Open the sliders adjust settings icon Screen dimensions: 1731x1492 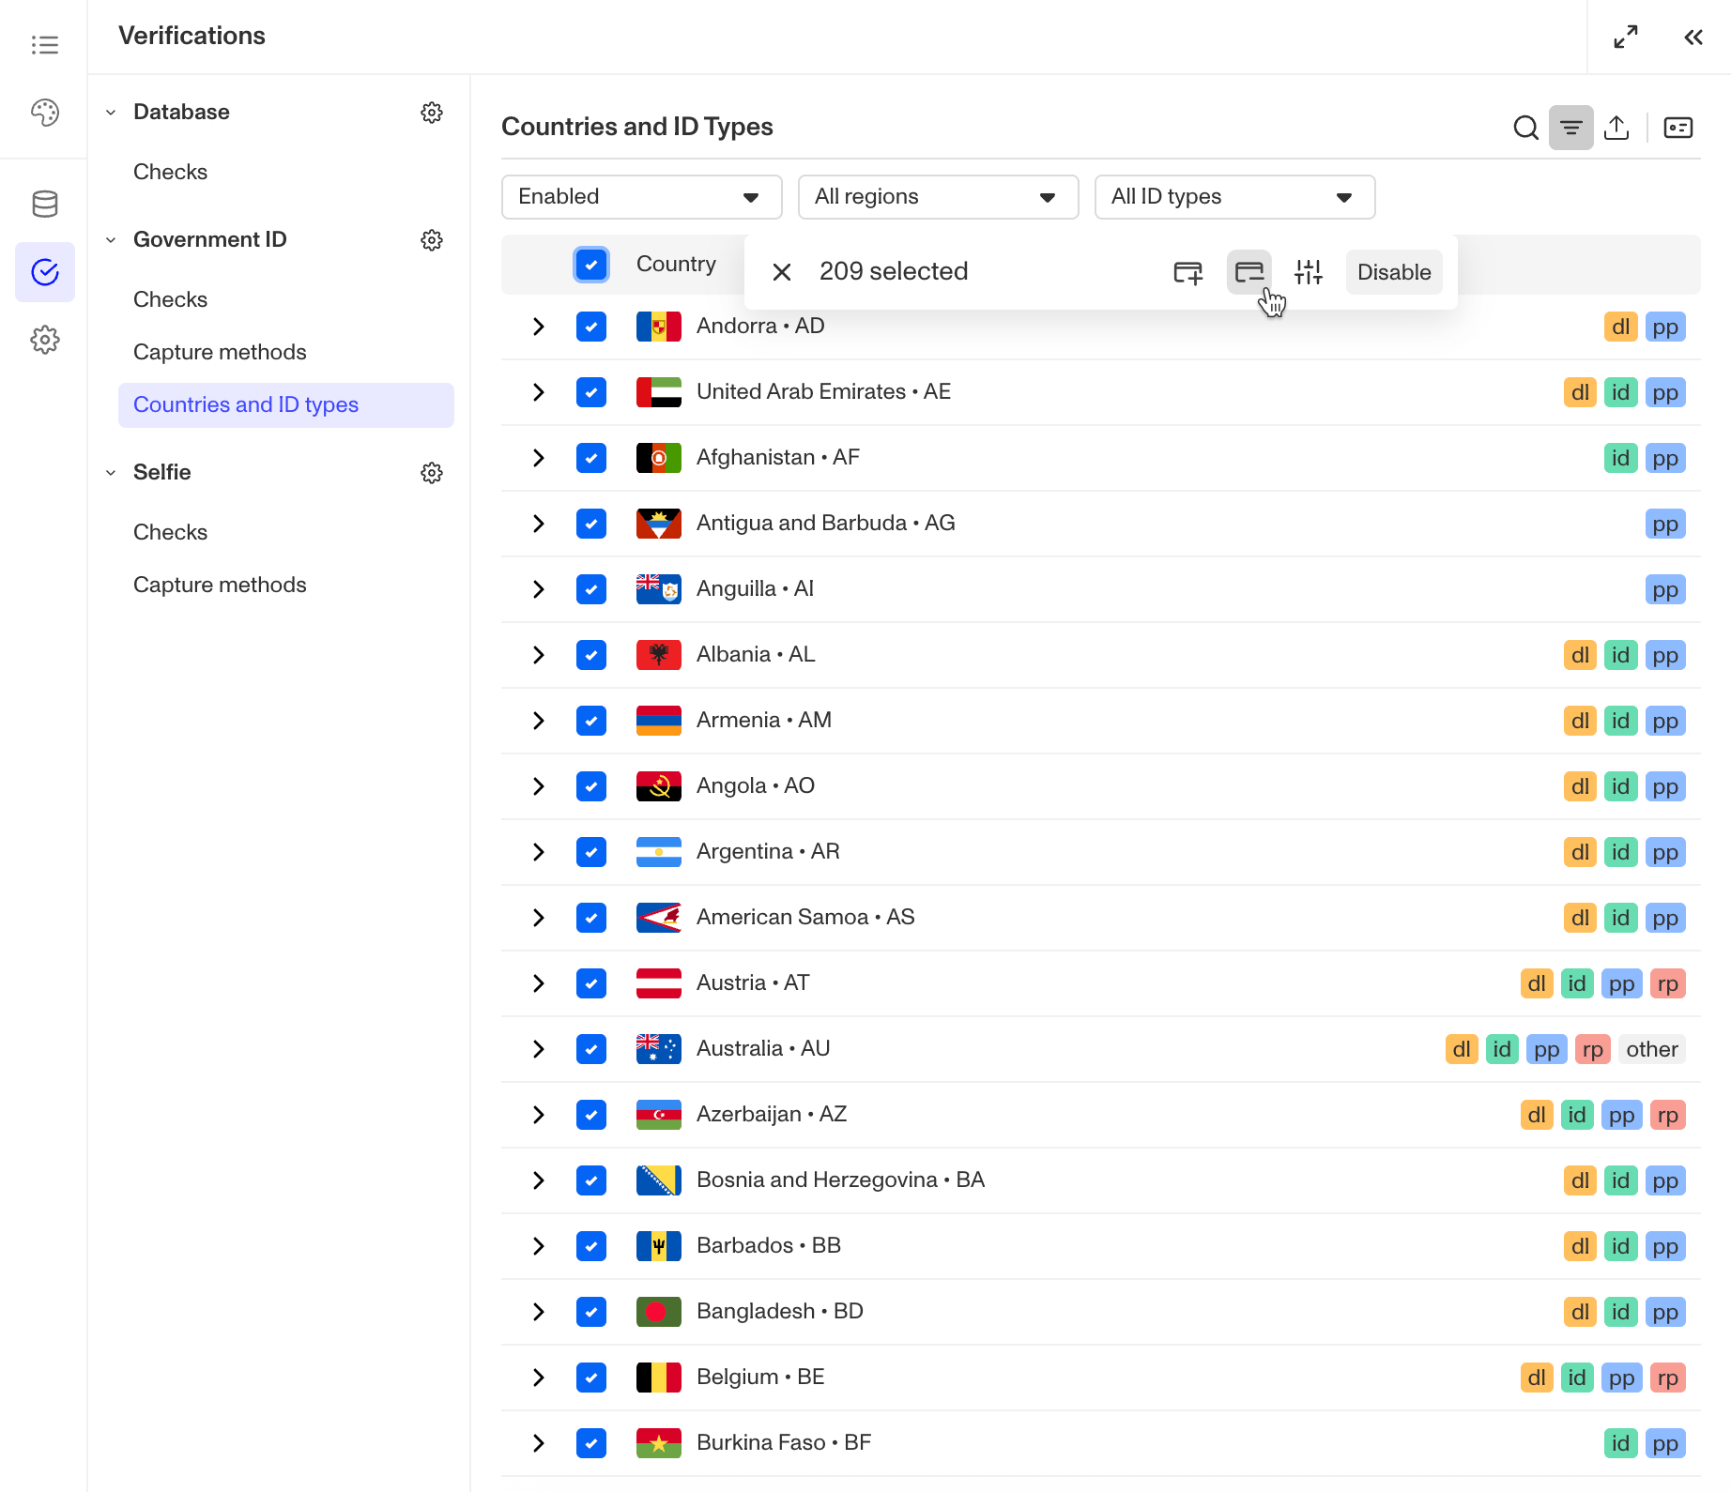click(1309, 272)
